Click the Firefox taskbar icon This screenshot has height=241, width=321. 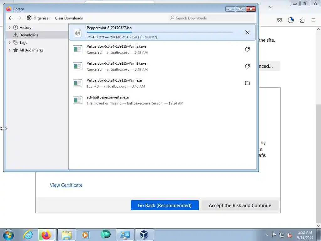(46, 235)
